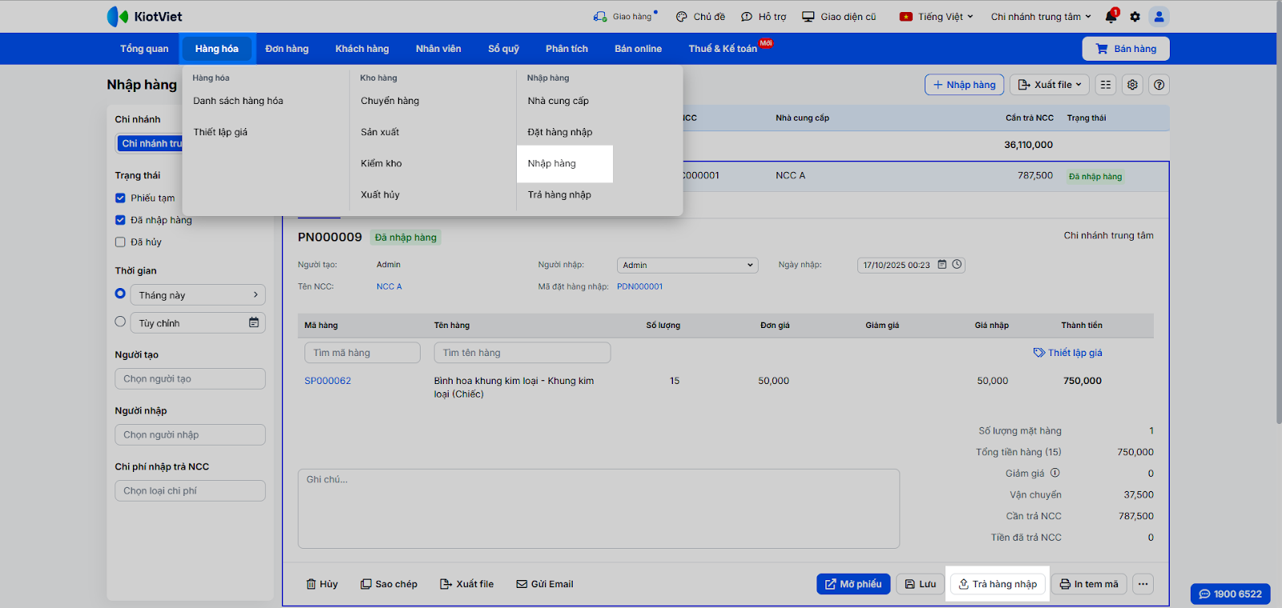Viewport: 1282px width, 608px height.
Task: Toggle the list view layout icon
Action: [x=1106, y=85]
